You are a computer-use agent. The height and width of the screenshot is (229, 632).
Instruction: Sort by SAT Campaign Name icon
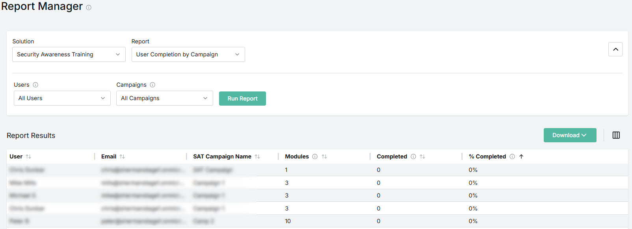click(257, 156)
